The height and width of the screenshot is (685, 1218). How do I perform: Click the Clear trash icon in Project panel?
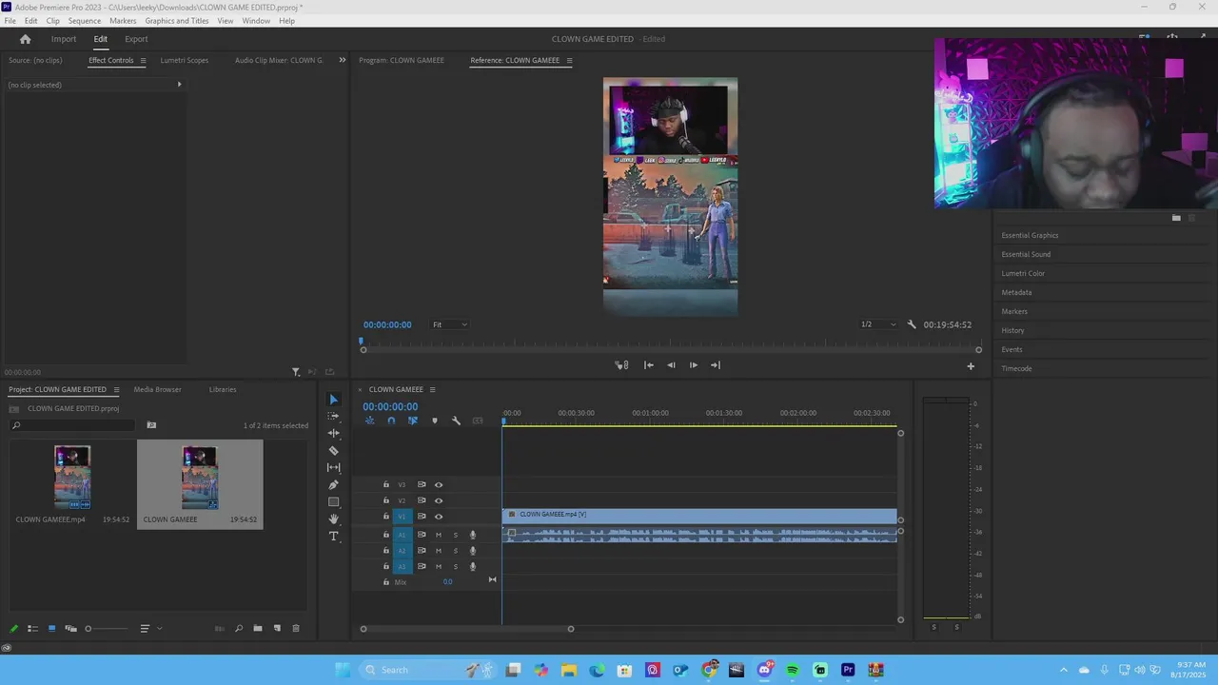pyautogui.click(x=296, y=628)
